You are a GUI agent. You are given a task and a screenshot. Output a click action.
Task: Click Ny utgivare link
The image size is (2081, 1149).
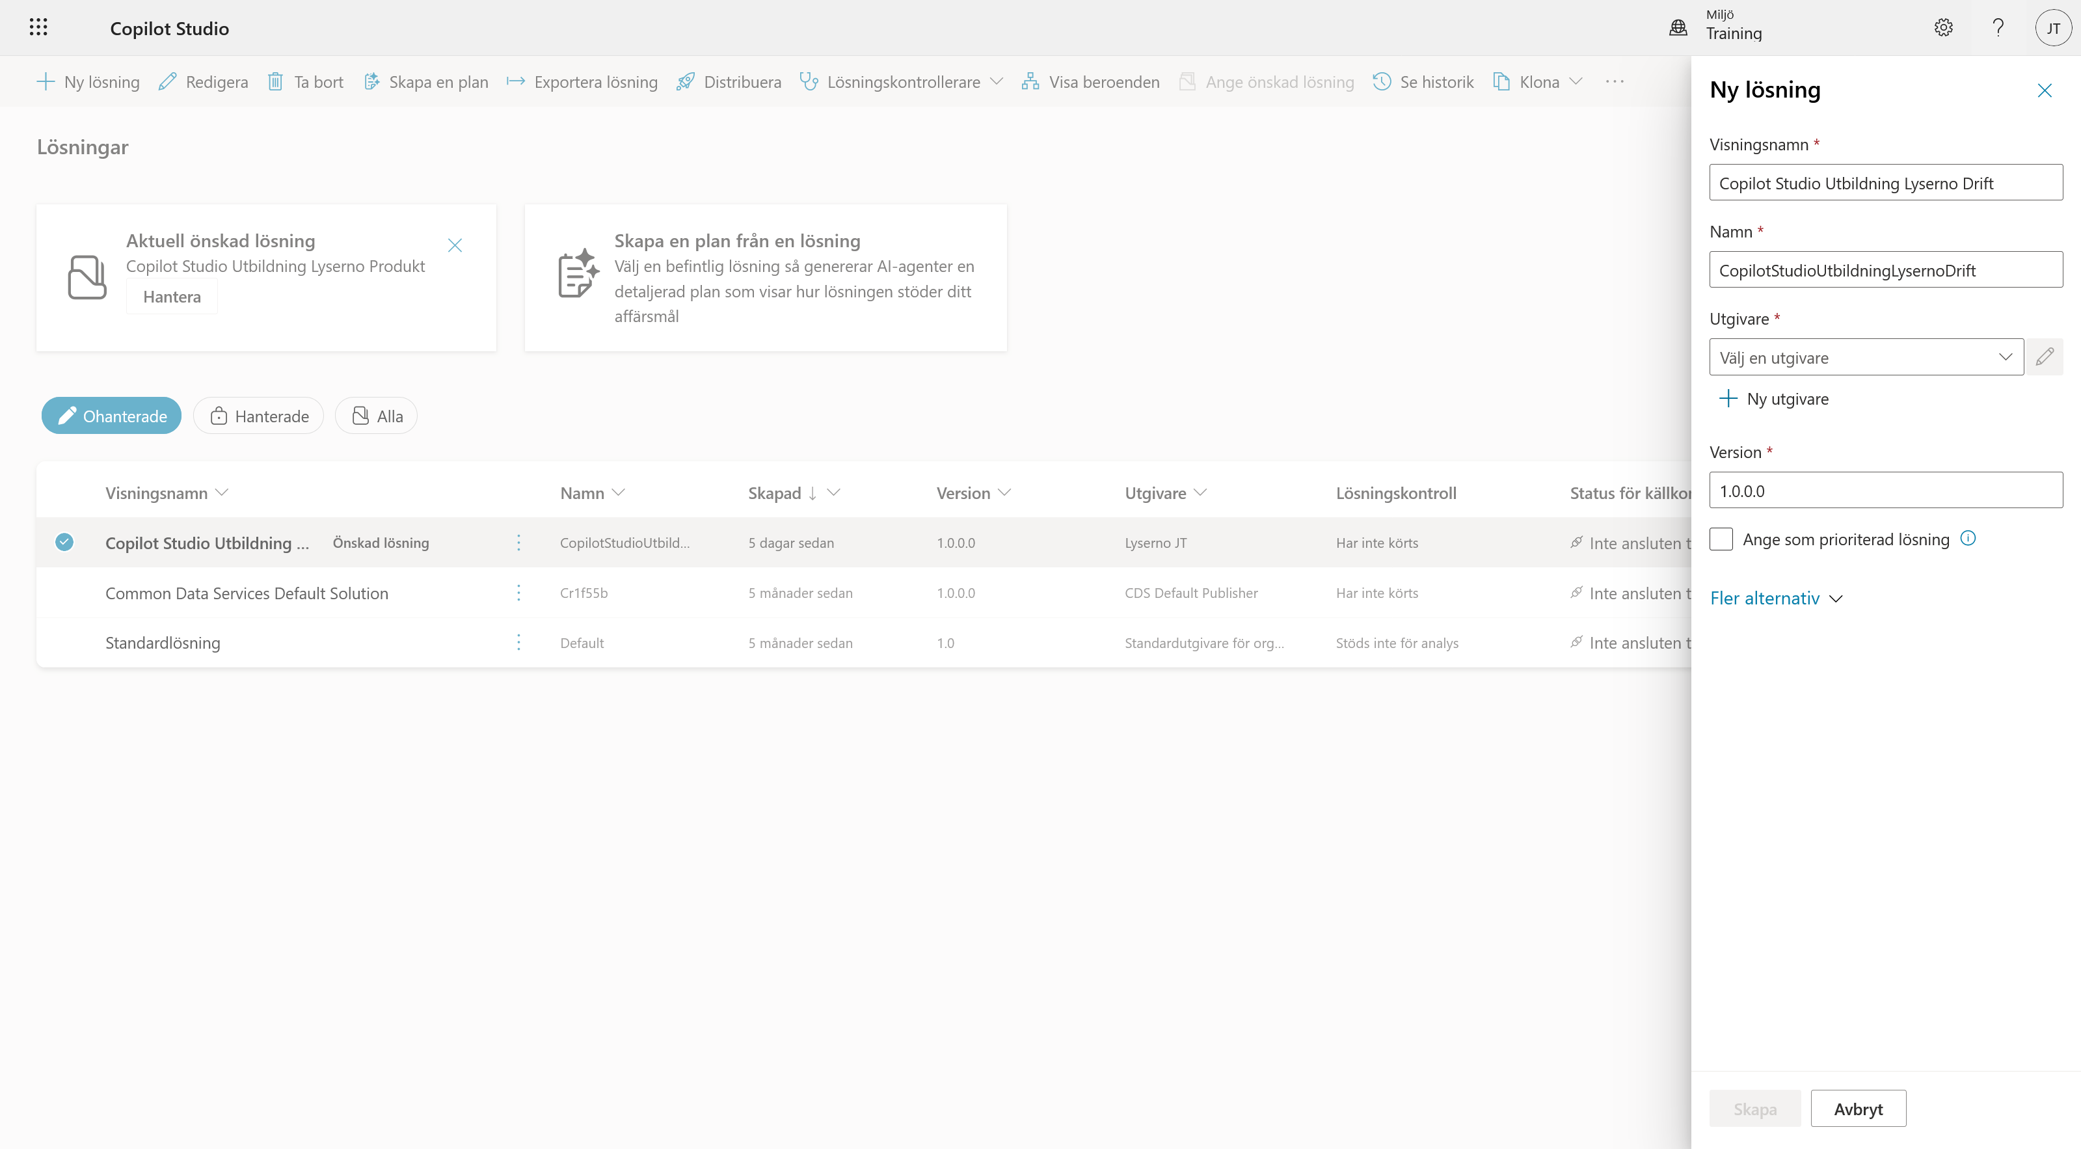click(x=1774, y=398)
